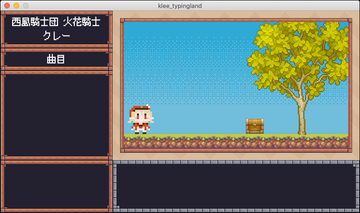Click the top-left corner rivet of scene frame
360x213 pixels.
(122, 21)
